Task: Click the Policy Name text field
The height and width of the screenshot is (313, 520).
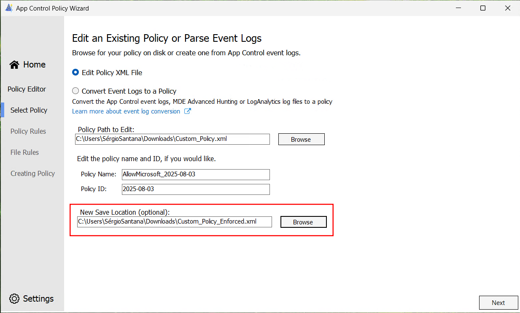Action: [196, 175]
